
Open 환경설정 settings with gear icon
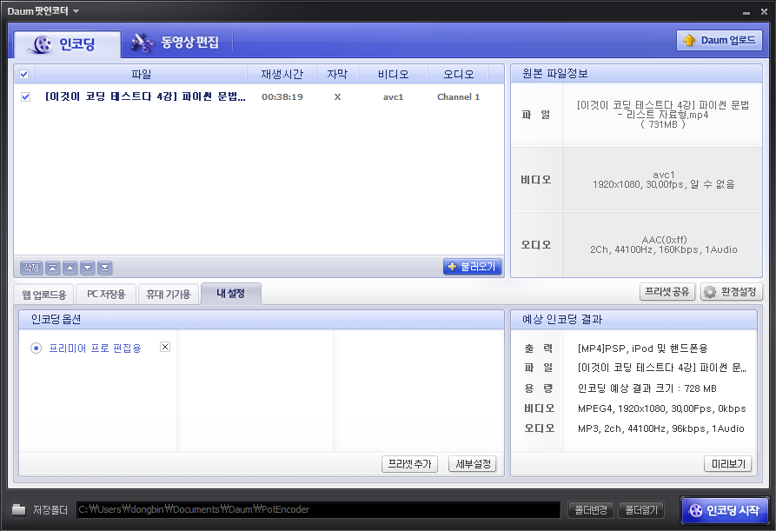(731, 292)
